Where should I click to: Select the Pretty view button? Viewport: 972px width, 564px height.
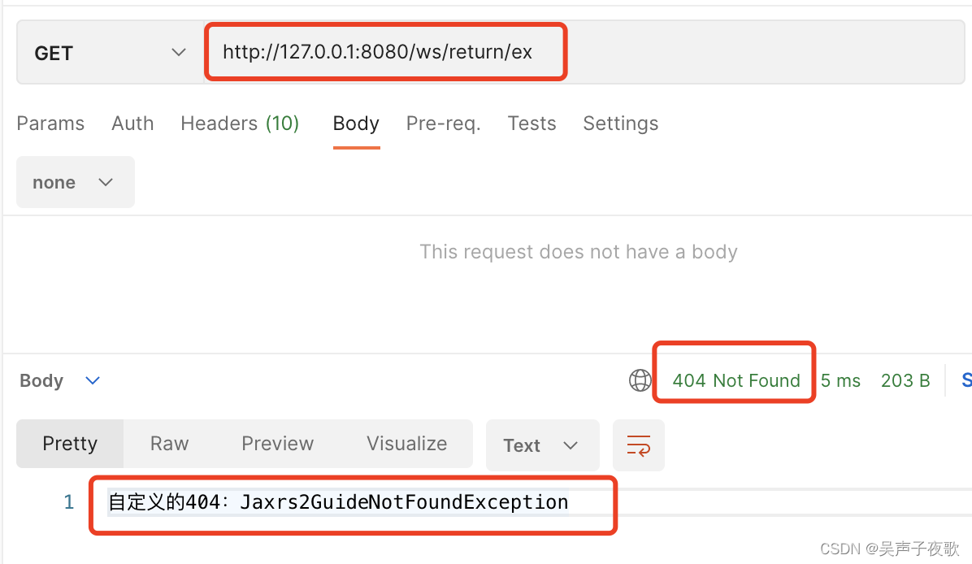tap(70, 444)
